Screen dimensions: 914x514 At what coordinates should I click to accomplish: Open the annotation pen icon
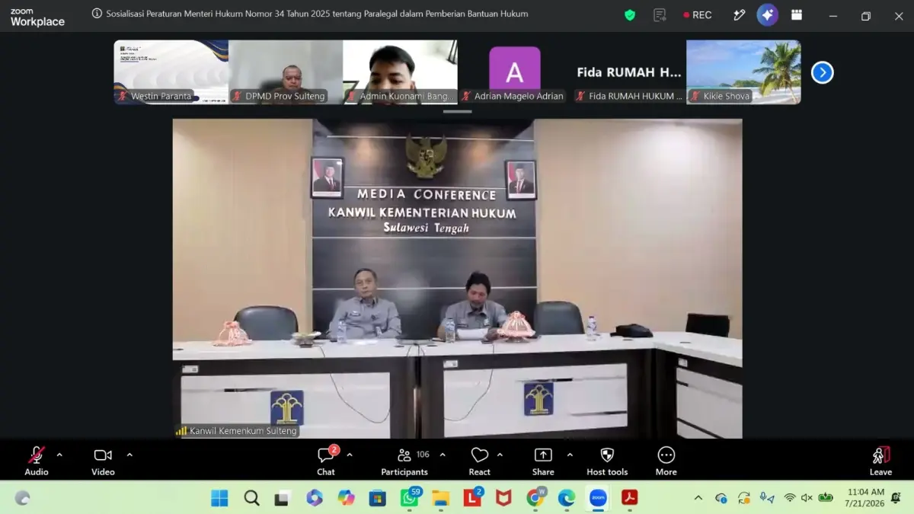tap(739, 15)
